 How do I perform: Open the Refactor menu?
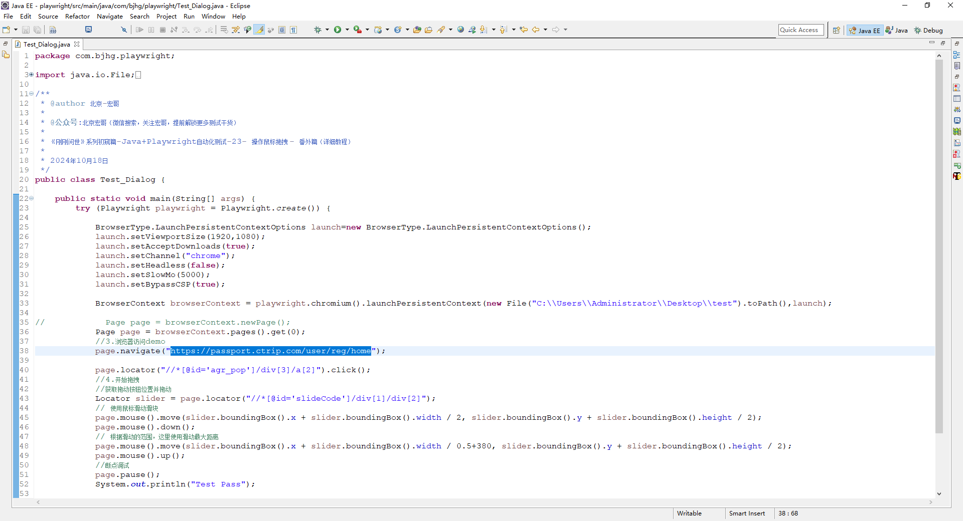tap(77, 17)
